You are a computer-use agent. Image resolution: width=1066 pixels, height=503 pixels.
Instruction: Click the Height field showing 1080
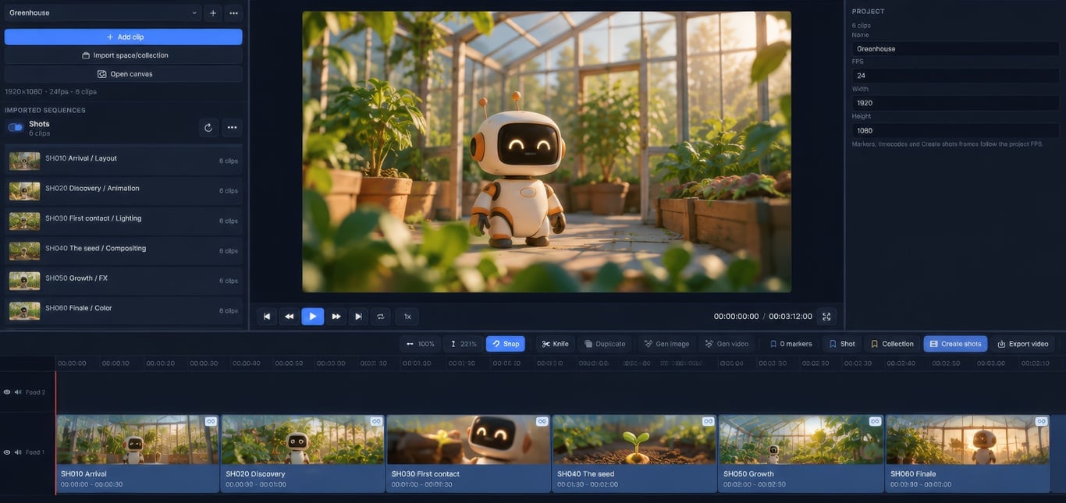[x=955, y=130]
